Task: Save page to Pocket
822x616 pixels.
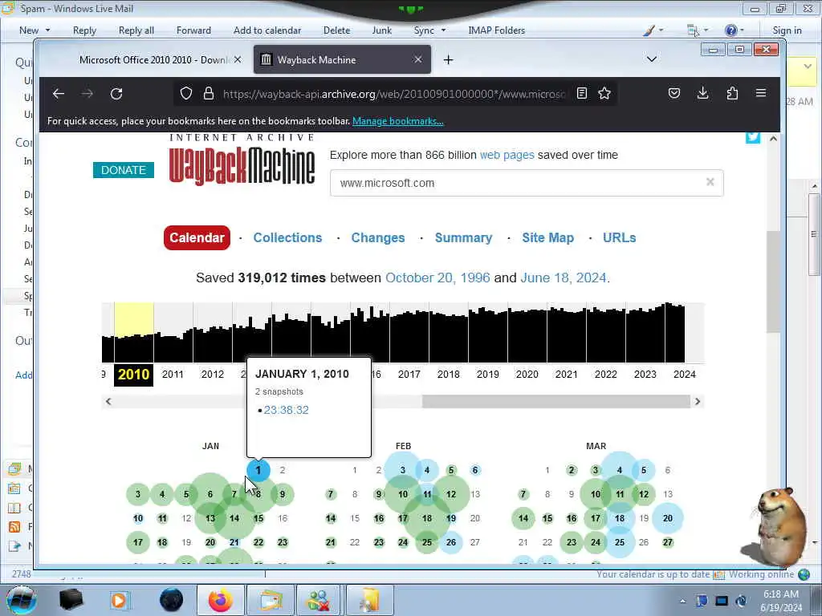Action: tap(674, 94)
